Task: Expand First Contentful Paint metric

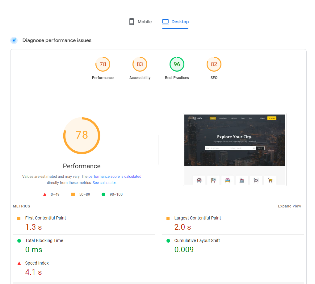Action: (84, 223)
